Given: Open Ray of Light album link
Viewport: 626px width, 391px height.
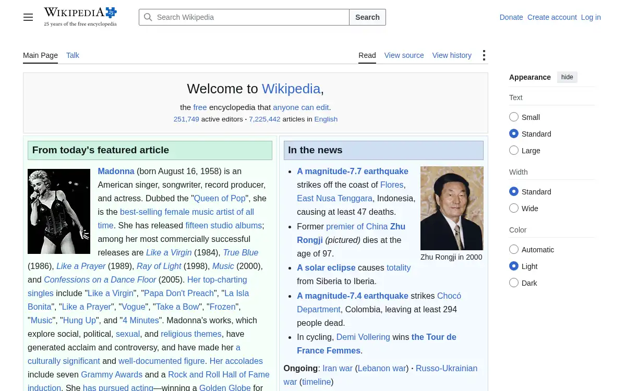Looking at the screenshot, I should click(x=159, y=266).
